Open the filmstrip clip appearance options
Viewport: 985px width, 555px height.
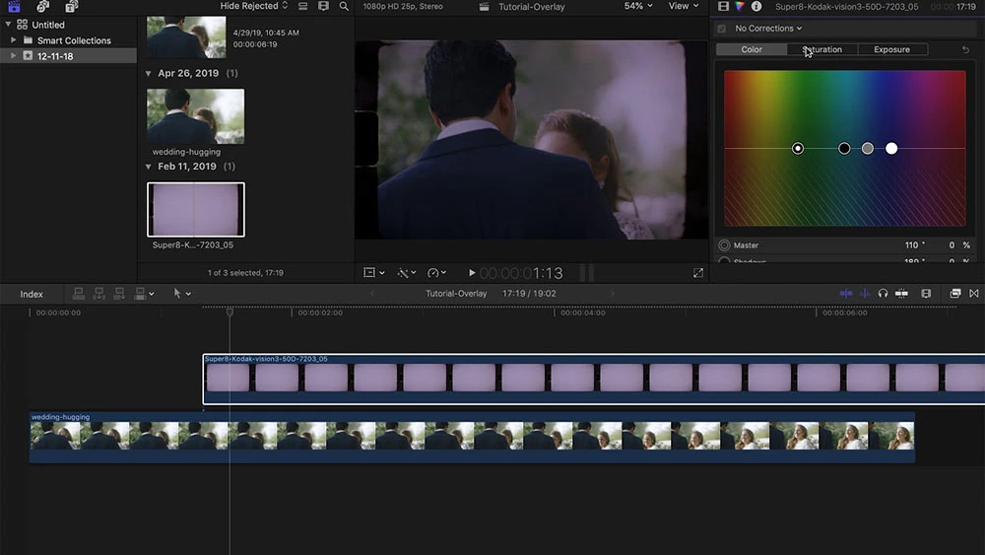tap(323, 6)
